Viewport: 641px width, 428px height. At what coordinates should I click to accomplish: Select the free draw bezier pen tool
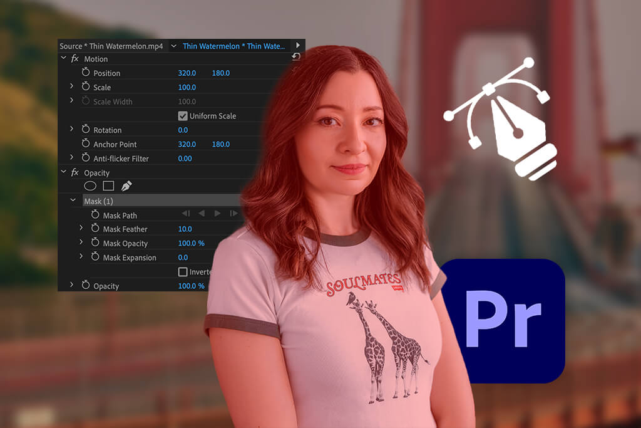(126, 186)
